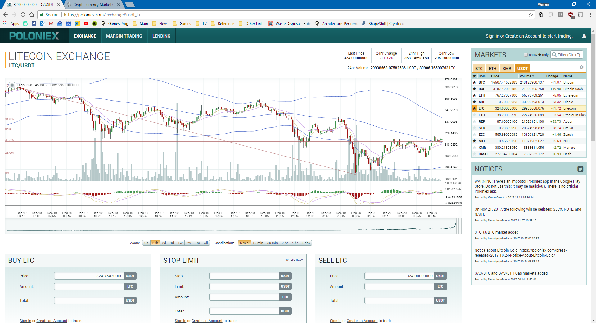Go back to the previous page
The width and height of the screenshot is (596, 323).
6,15
